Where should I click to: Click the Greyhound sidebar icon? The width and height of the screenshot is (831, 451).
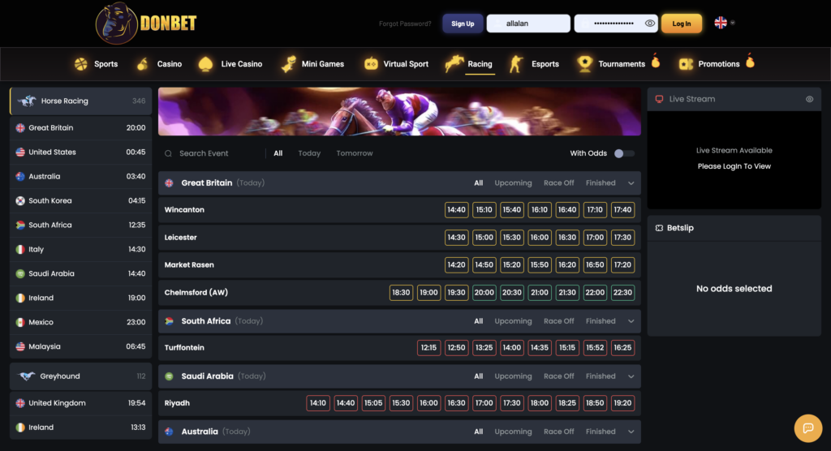pos(27,376)
